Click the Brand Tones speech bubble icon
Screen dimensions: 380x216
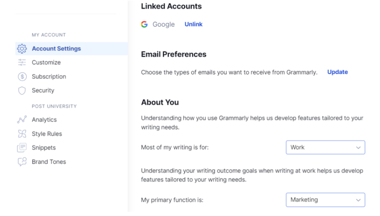(x=22, y=162)
